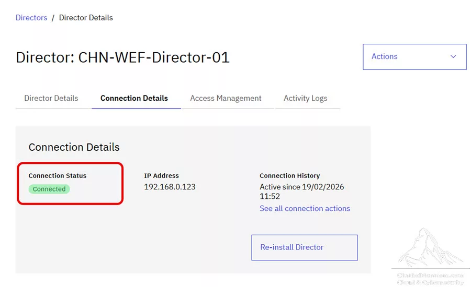The height and width of the screenshot is (287, 471).
Task: Click the Active since 19/02/2026 11:52 text
Action: [302, 192]
